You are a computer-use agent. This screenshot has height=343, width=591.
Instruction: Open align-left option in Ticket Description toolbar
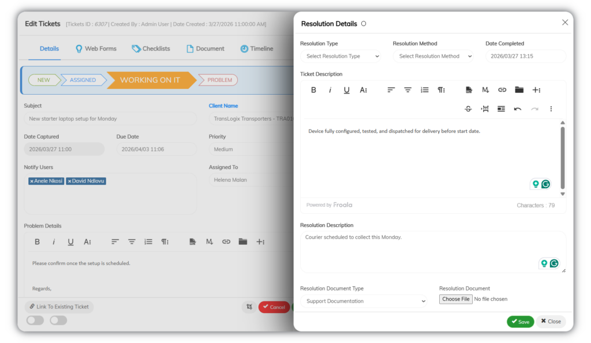click(391, 90)
